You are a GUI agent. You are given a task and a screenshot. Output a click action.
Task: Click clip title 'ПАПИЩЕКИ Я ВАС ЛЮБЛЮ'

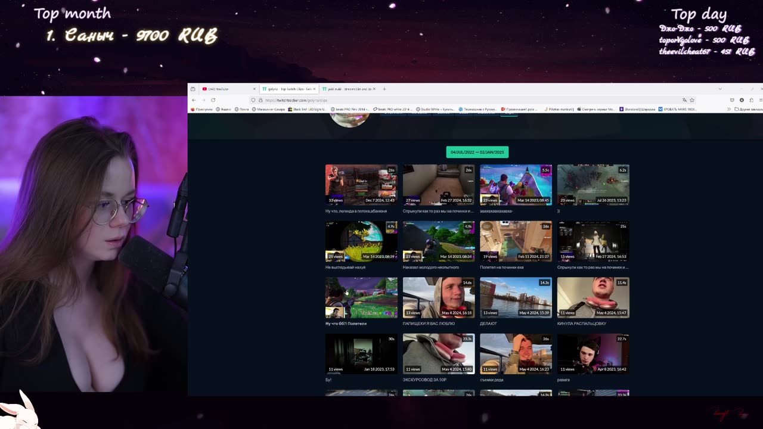click(429, 324)
